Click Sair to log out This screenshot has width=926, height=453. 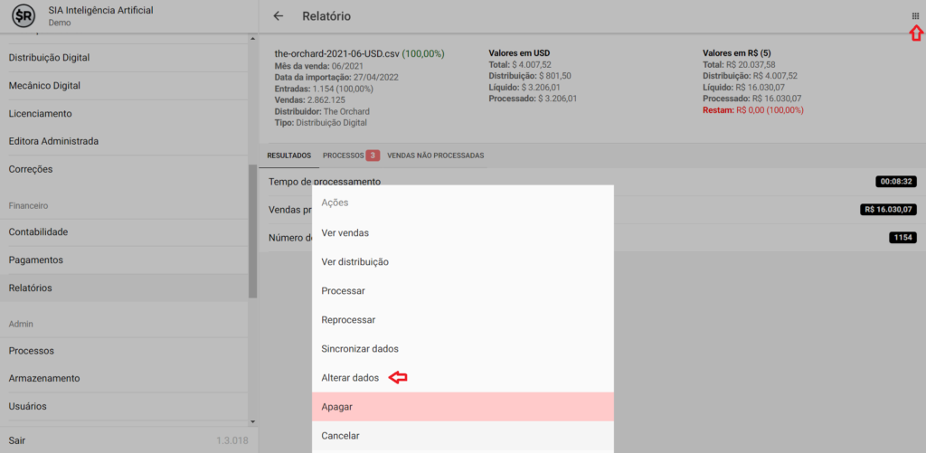[18, 440]
